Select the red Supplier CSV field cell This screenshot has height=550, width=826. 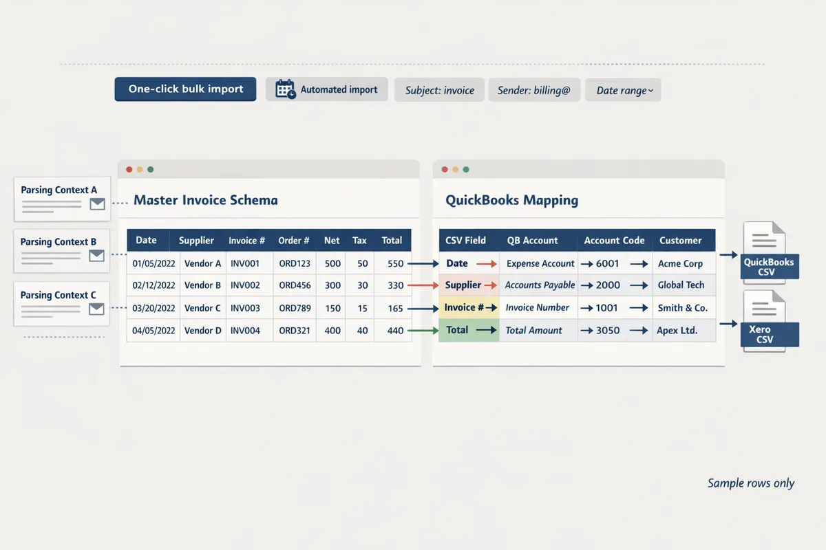469,285
